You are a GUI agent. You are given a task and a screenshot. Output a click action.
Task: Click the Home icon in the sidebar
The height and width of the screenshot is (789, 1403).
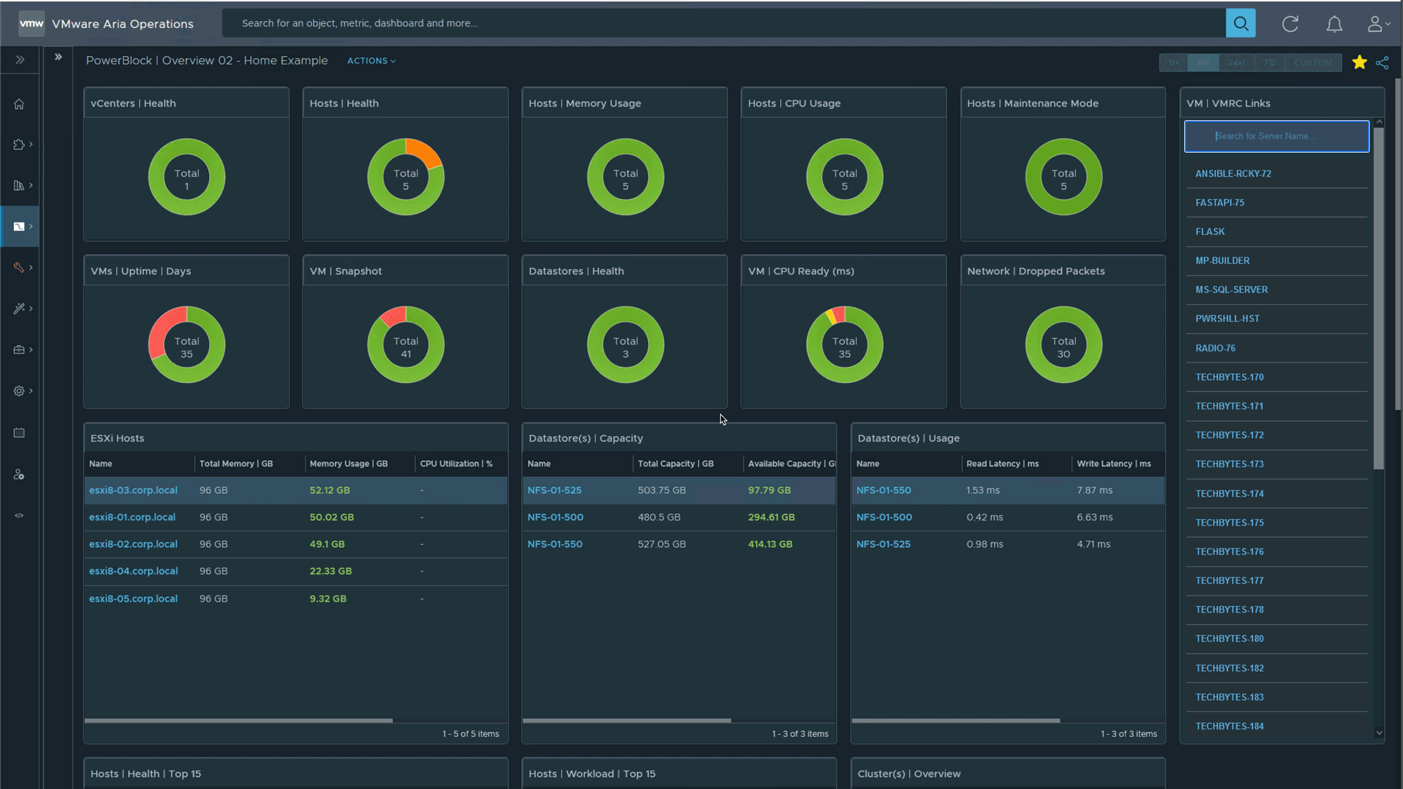[19, 104]
